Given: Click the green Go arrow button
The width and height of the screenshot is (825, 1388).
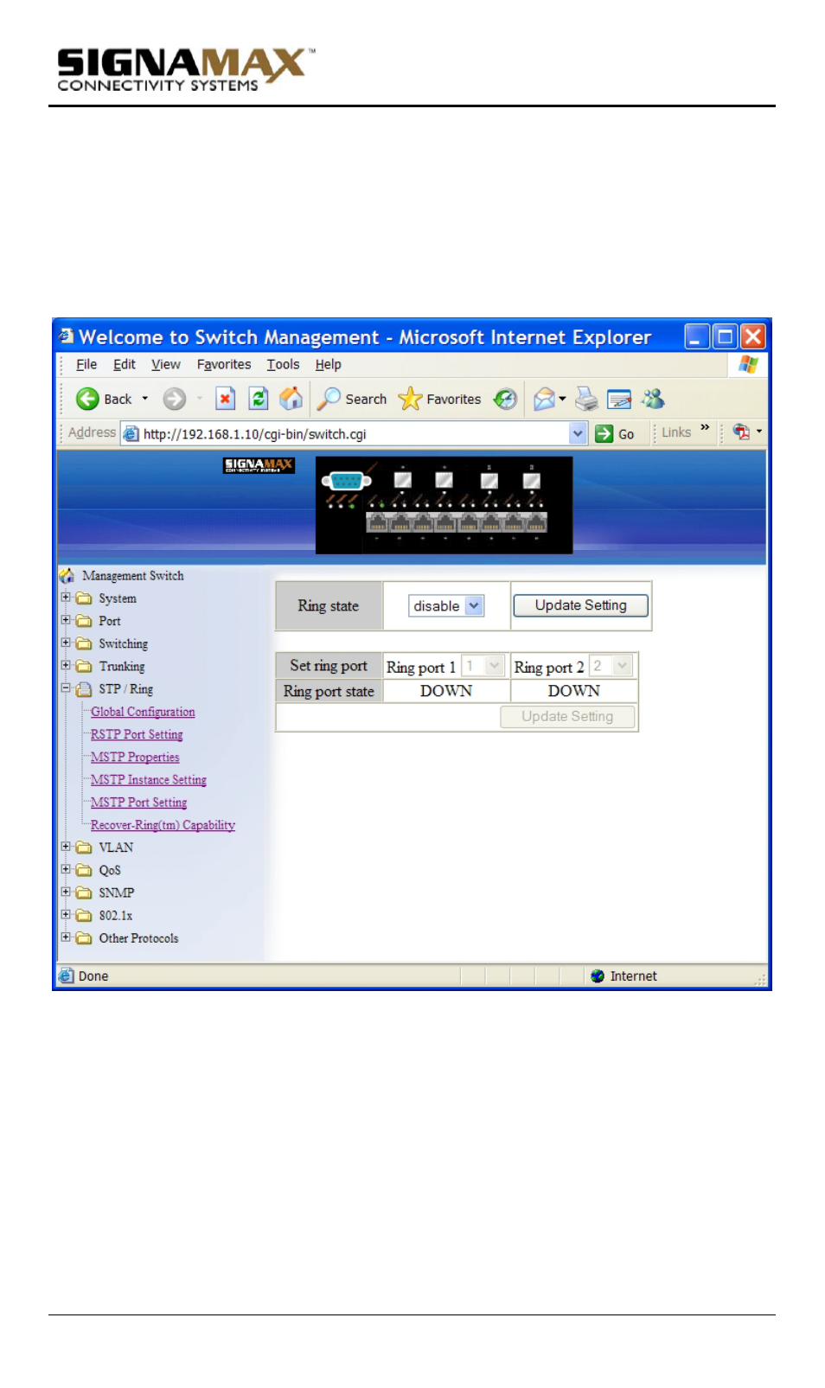Looking at the screenshot, I should (x=604, y=434).
